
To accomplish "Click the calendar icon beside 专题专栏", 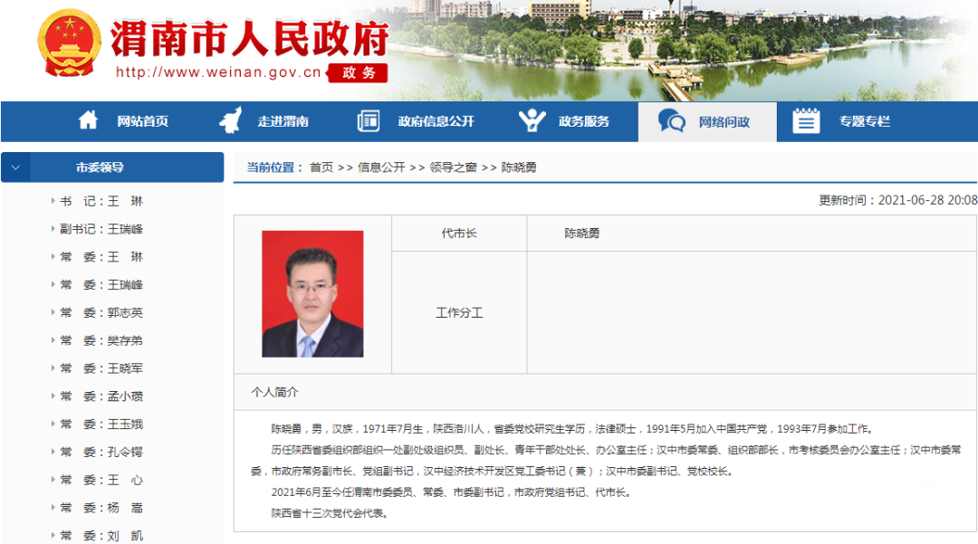I will tap(806, 121).
